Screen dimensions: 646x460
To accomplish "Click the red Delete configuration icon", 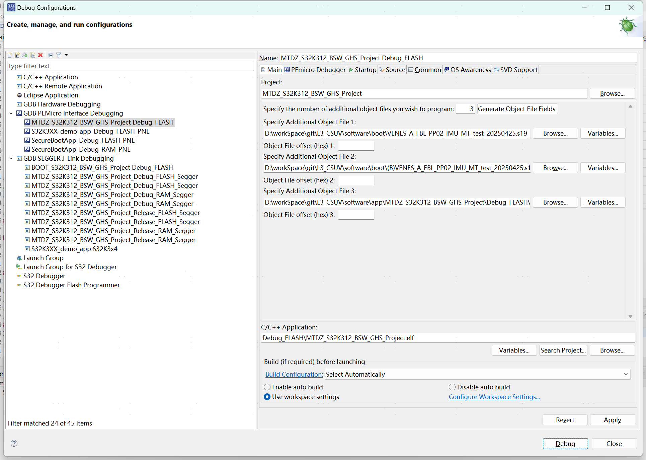I will point(41,55).
